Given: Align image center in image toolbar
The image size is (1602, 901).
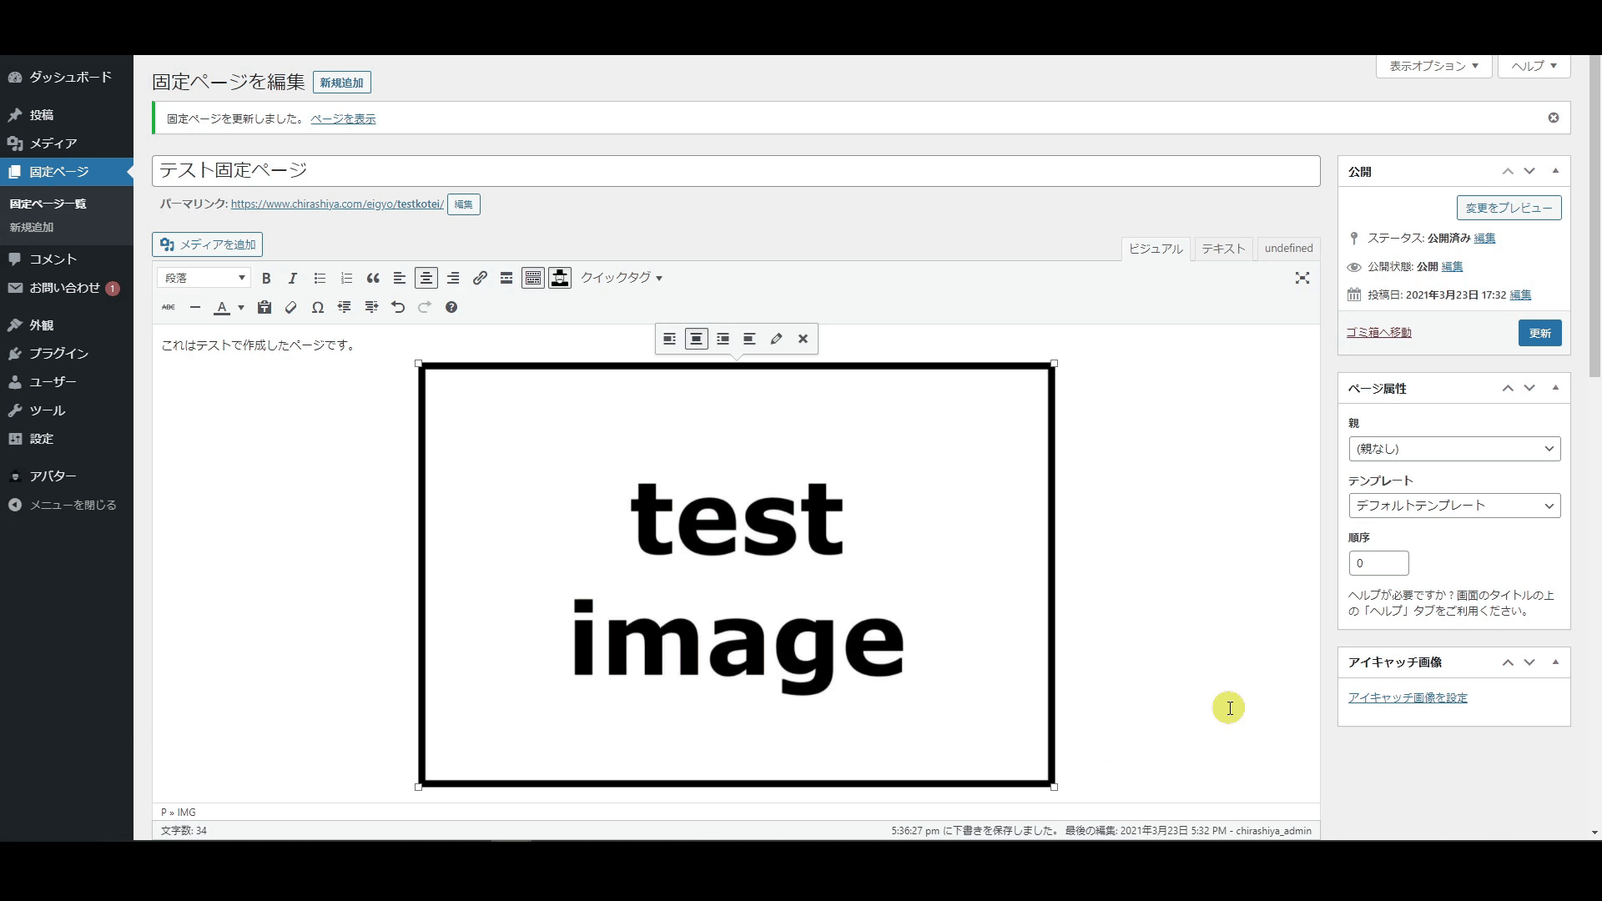Looking at the screenshot, I should (697, 339).
